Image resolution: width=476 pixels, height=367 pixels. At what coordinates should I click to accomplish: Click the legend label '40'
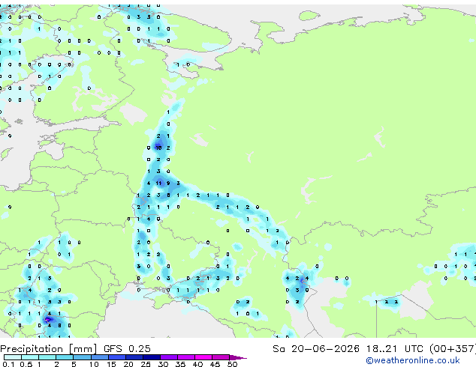point(197,364)
